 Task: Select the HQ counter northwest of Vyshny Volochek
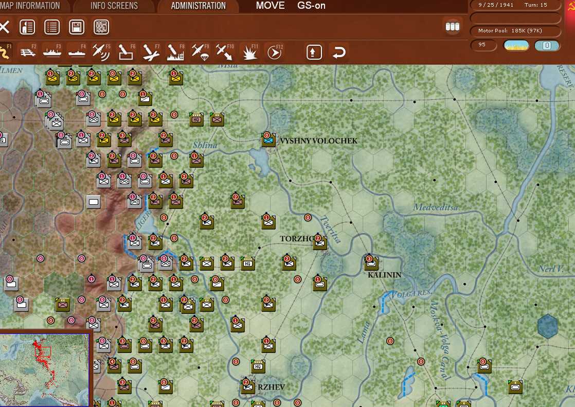196,119
